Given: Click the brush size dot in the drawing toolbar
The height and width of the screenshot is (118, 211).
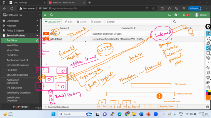Looking at the screenshot, I should point(208,63).
